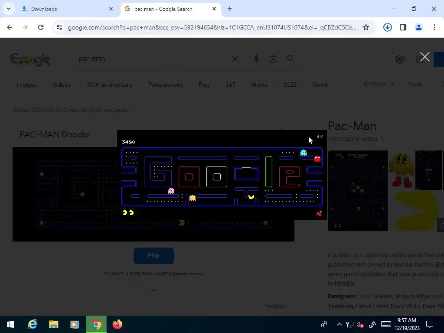Open the Chrome profile avatar icon
The height and width of the screenshot is (333, 444).
[419, 27]
